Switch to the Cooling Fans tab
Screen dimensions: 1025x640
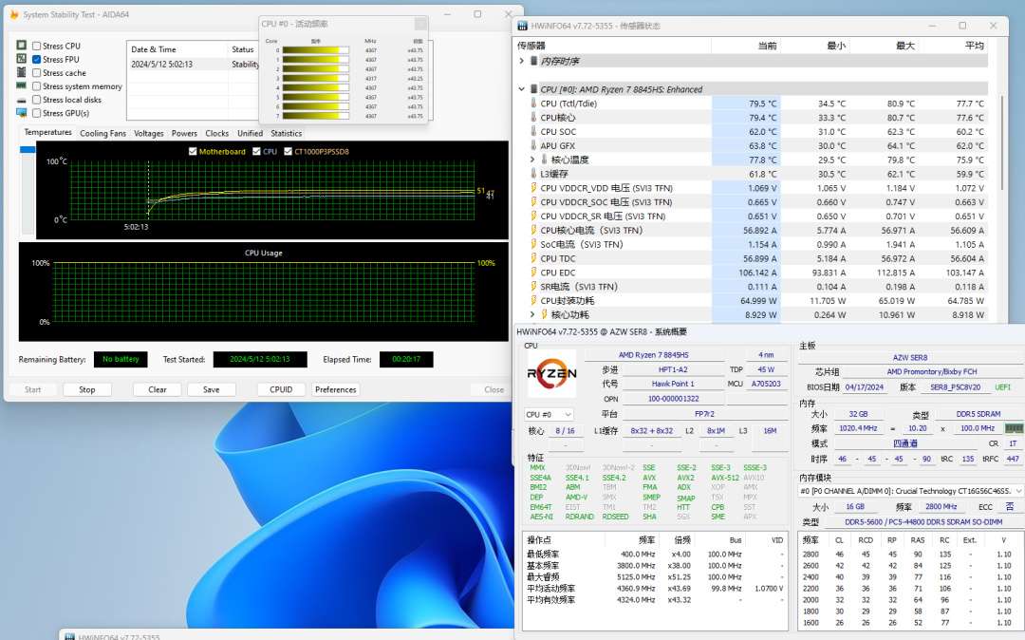(102, 133)
